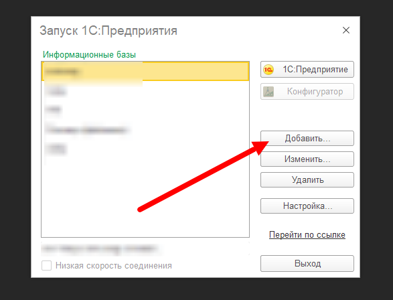Open Конфигуратор mode via its label
Viewport: 393px width, 300px height.
click(x=315, y=92)
